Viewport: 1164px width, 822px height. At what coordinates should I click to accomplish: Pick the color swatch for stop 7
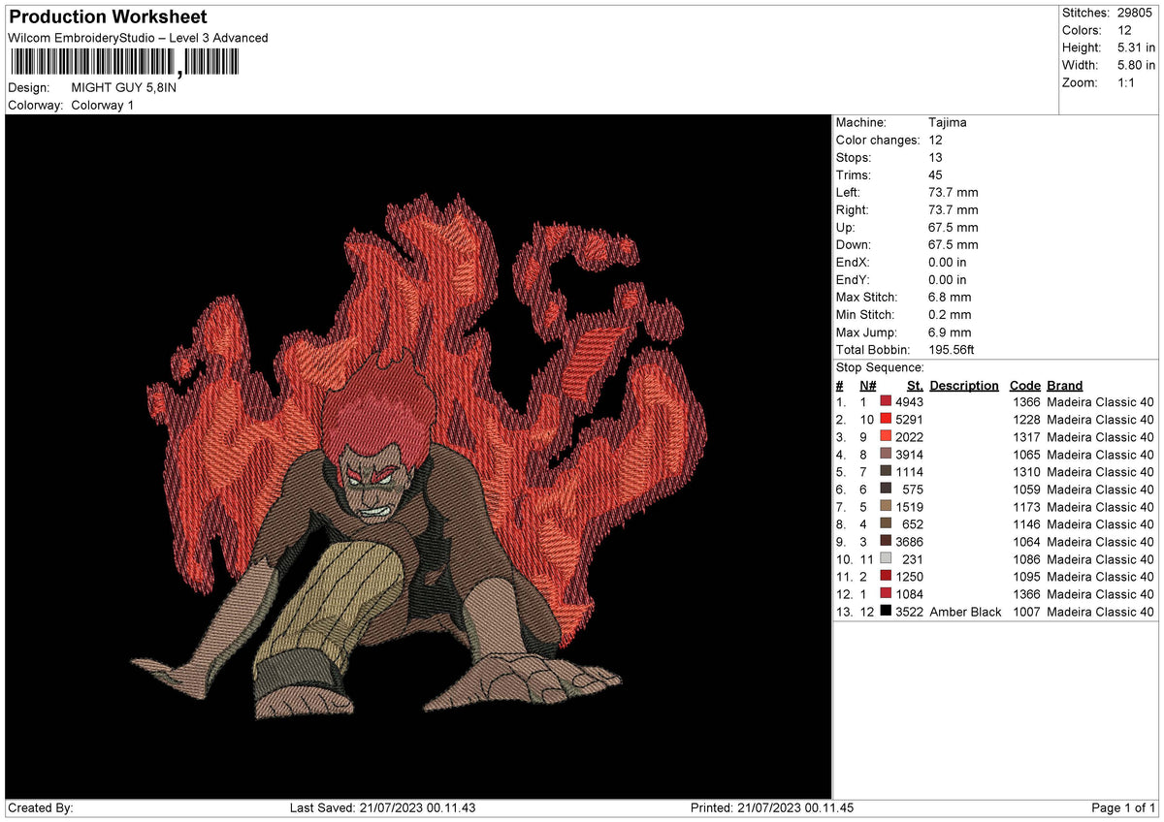click(886, 507)
